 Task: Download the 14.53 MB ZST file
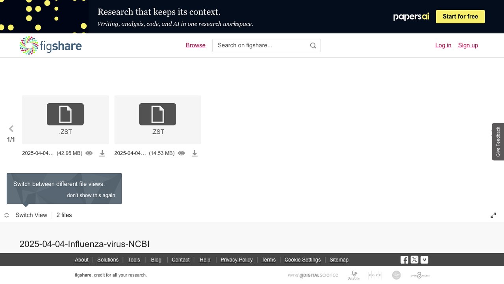pyautogui.click(x=194, y=153)
